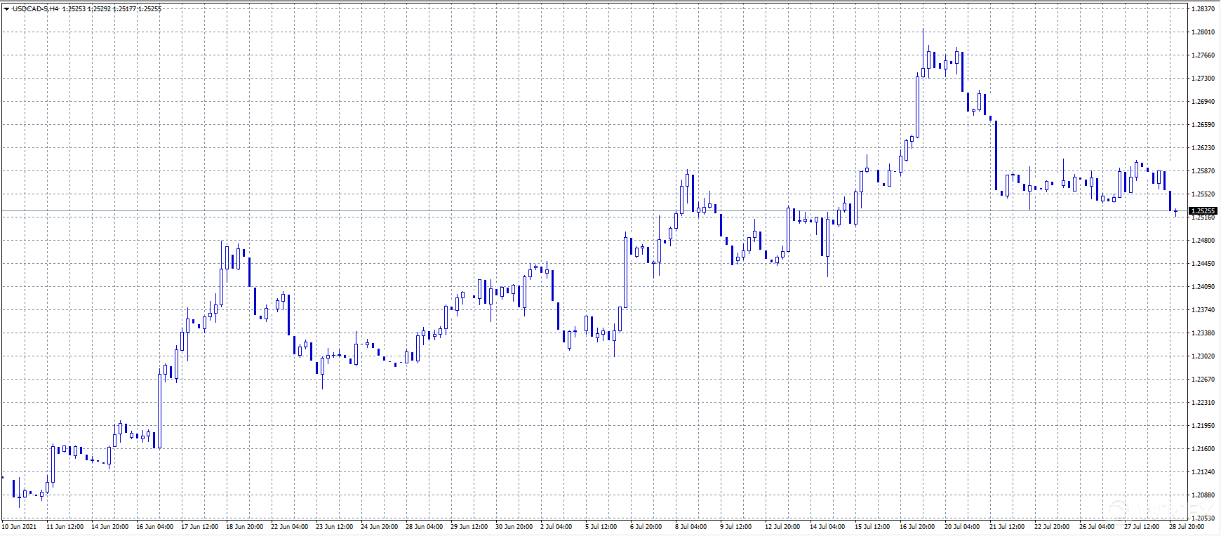The width and height of the screenshot is (1221, 536).
Task: Click the 1.28010 price axis label
Action: [1203, 32]
